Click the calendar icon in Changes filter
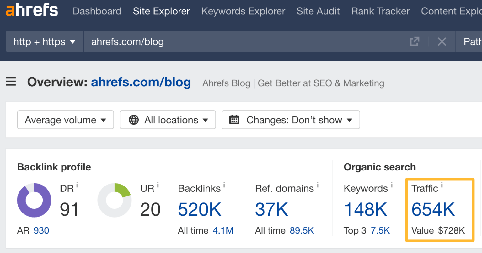The image size is (482, 253). pos(234,120)
